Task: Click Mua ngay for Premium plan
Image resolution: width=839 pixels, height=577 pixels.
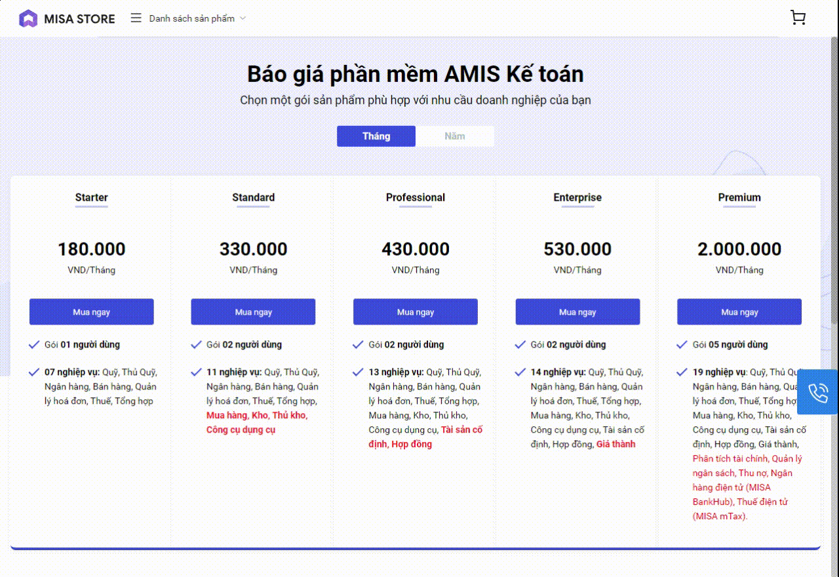Action: (x=739, y=312)
